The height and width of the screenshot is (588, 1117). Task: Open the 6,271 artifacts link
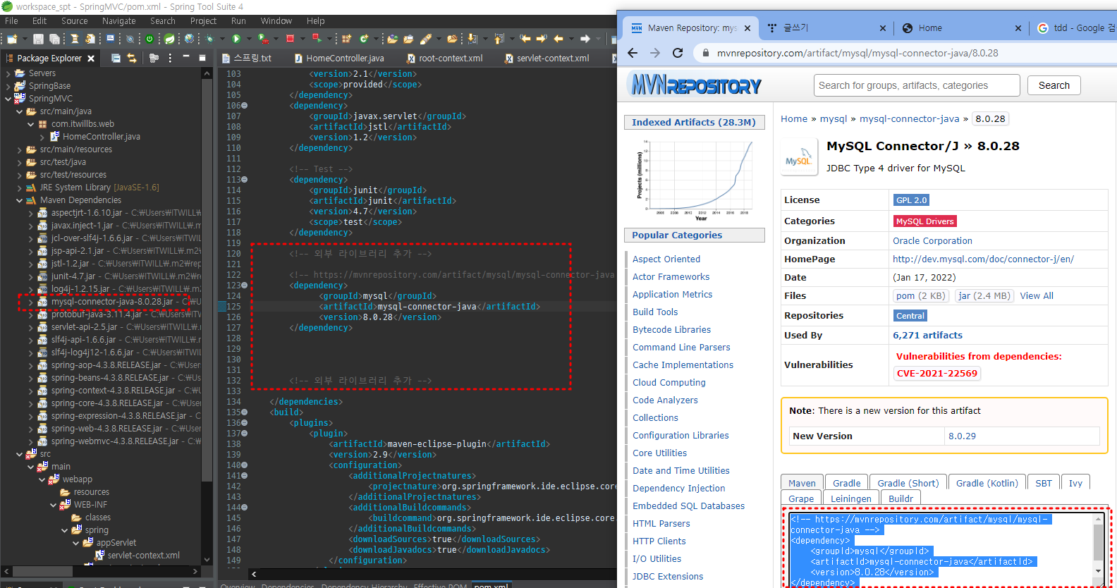927,336
